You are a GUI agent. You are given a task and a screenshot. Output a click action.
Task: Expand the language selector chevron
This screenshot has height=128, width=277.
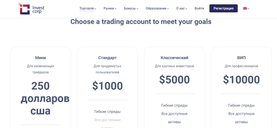point(248,8)
